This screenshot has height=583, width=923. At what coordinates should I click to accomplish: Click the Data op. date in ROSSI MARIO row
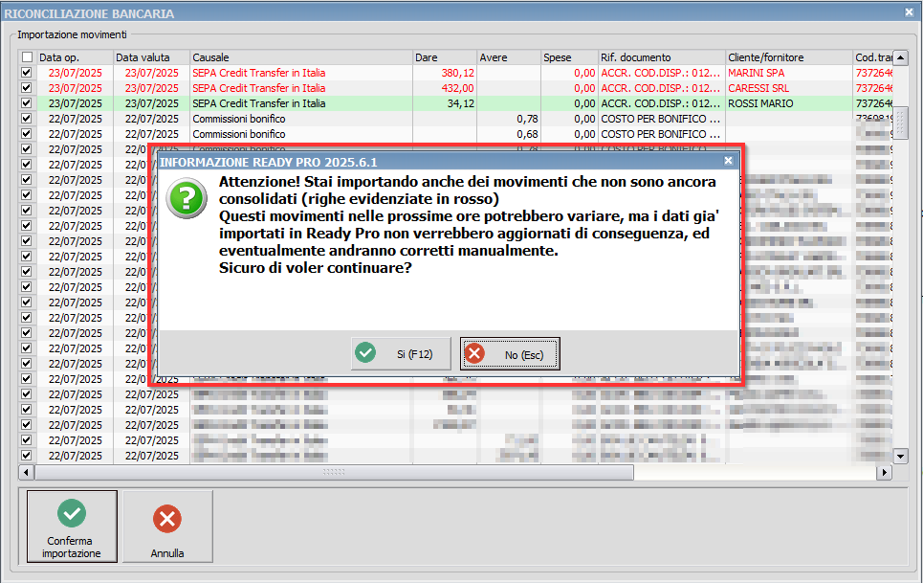click(76, 103)
